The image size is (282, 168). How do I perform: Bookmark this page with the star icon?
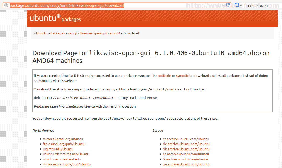point(219,5)
